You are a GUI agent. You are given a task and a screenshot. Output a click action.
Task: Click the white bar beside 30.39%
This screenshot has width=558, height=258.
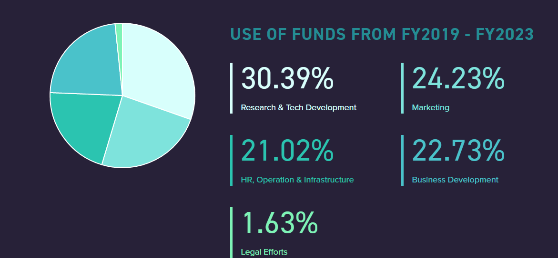(231, 88)
